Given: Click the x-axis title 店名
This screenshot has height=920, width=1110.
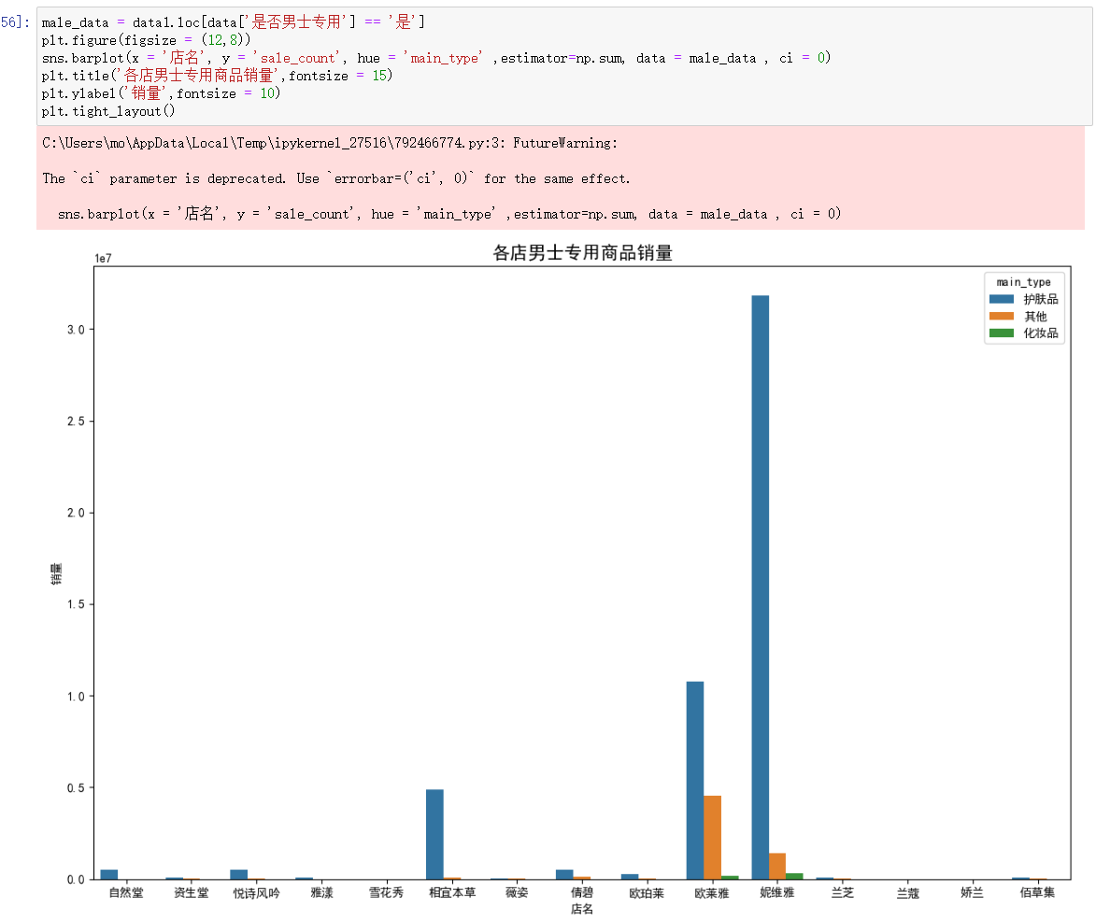Looking at the screenshot, I should 582,909.
